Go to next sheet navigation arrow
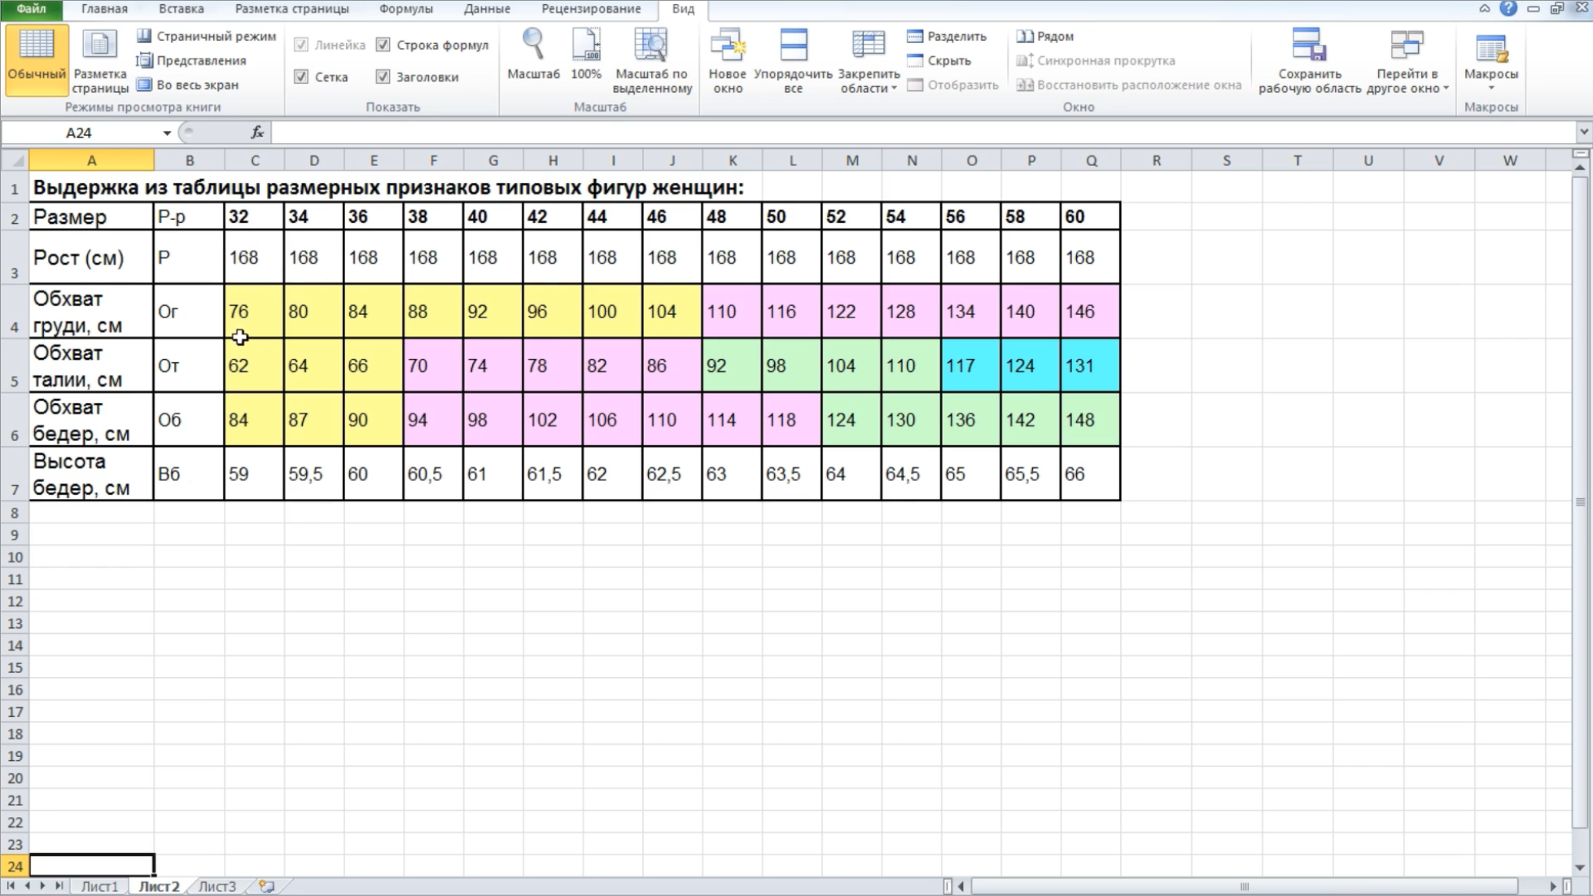The height and width of the screenshot is (896, 1593). 42,886
